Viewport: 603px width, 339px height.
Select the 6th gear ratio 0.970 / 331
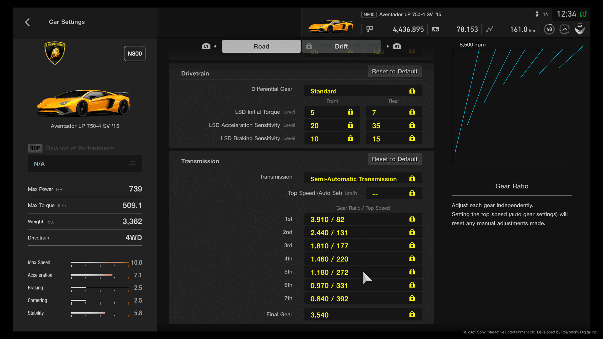click(363, 285)
